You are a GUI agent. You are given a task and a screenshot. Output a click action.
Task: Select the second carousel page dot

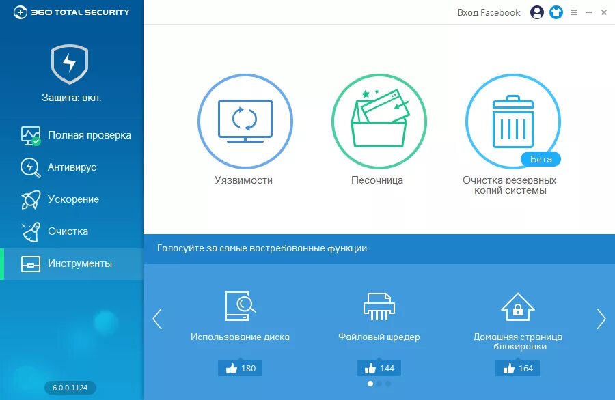(x=379, y=384)
